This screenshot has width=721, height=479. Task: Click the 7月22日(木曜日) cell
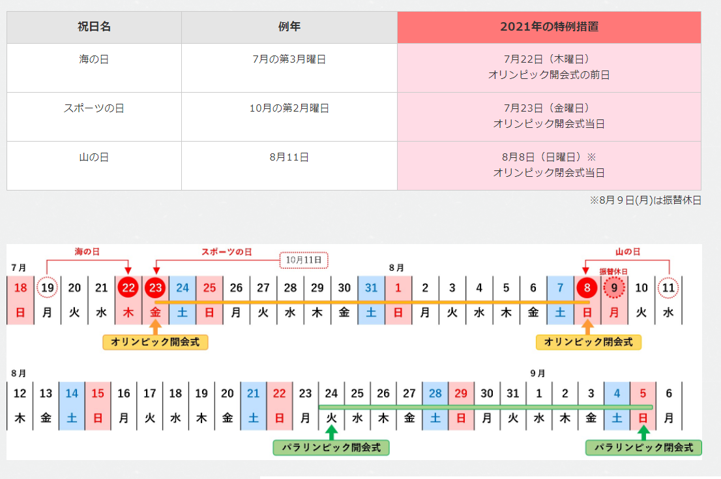tap(549, 68)
